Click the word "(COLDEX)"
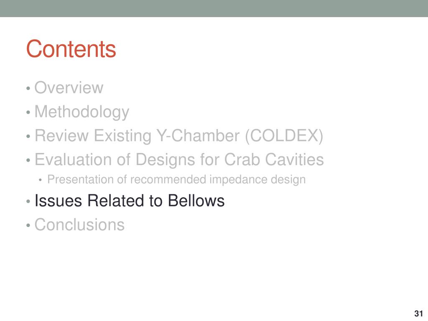The height and width of the screenshot is (321, 428). coord(284,136)
